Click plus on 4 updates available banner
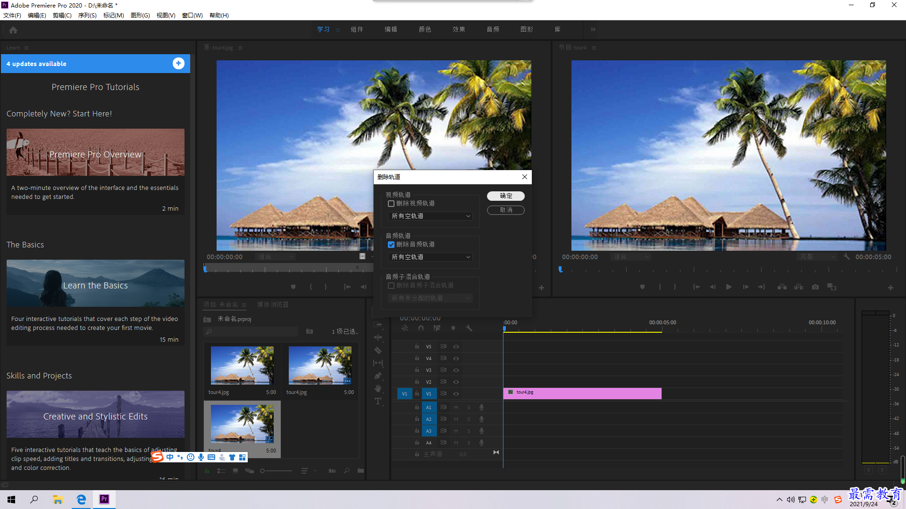The width and height of the screenshot is (906, 509). point(178,64)
